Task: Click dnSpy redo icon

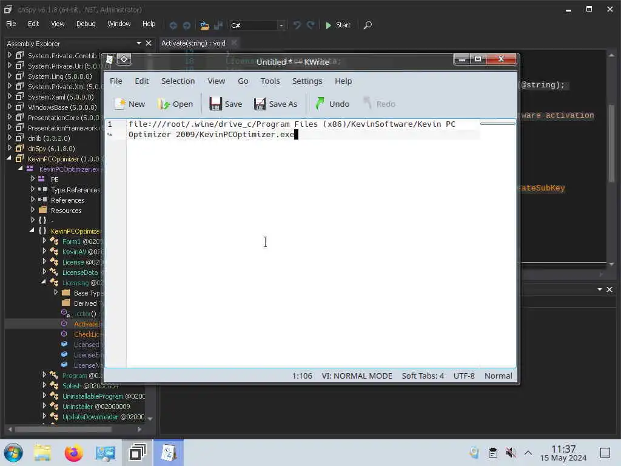Action: tap(311, 25)
